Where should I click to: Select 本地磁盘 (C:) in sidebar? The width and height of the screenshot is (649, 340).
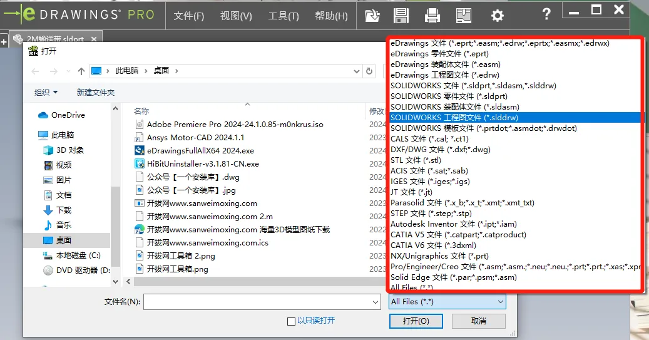click(x=71, y=255)
